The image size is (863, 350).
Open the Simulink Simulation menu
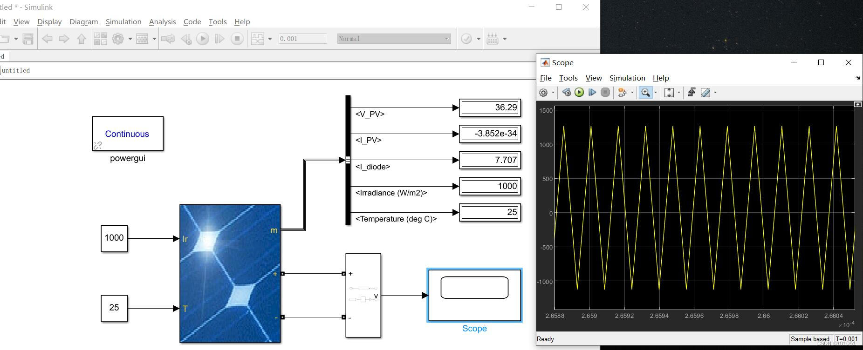[x=123, y=21]
